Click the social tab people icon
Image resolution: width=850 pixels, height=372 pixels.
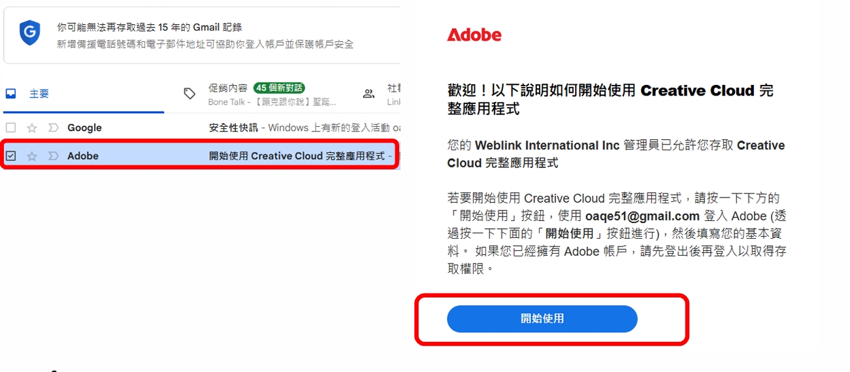368,93
